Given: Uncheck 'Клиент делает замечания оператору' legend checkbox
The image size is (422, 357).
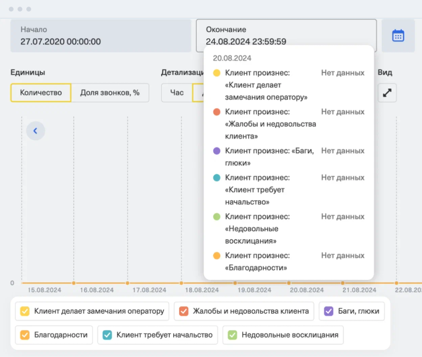Looking at the screenshot, I should 24,311.
